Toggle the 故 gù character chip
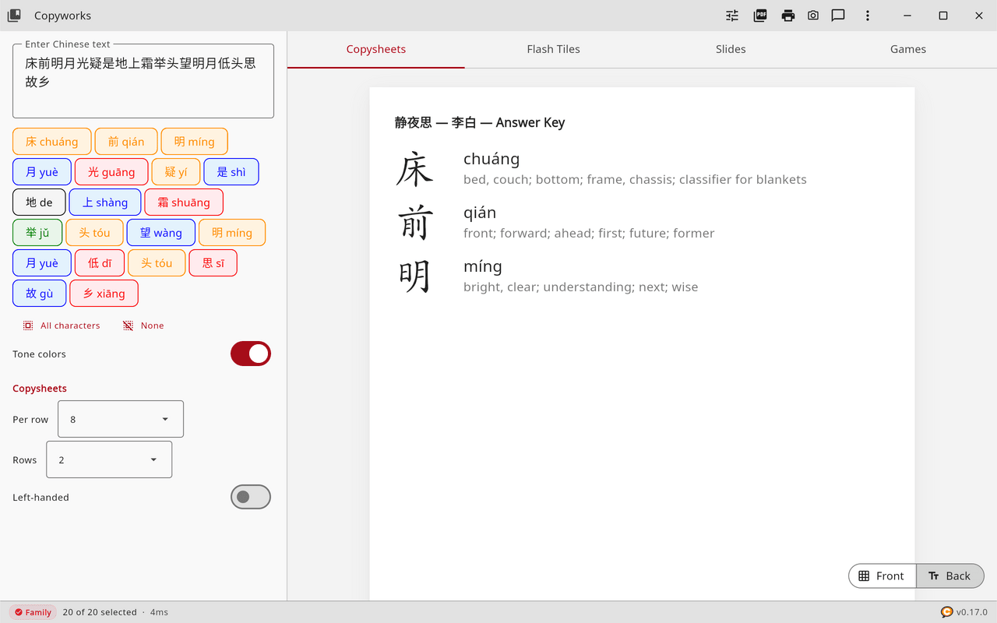 click(x=40, y=294)
